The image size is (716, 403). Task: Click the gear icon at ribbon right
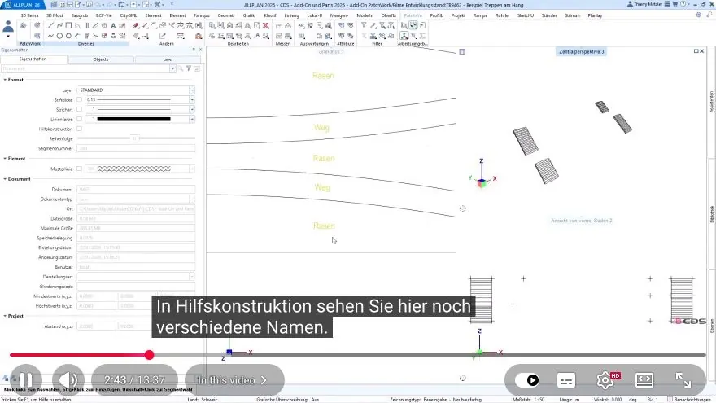pyautogui.click(x=699, y=15)
